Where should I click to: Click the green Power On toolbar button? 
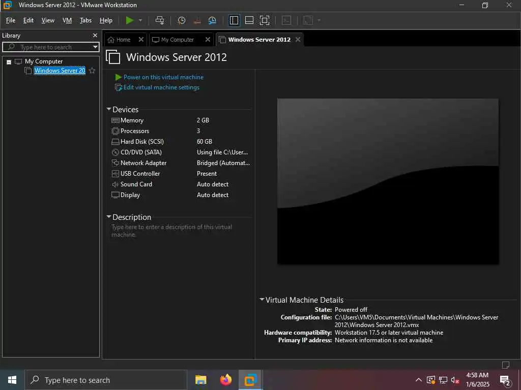(x=130, y=20)
